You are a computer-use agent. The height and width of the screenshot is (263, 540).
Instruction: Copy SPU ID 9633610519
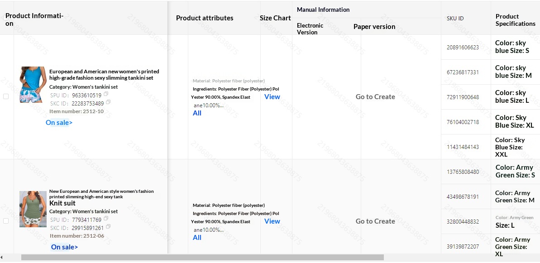click(x=106, y=94)
